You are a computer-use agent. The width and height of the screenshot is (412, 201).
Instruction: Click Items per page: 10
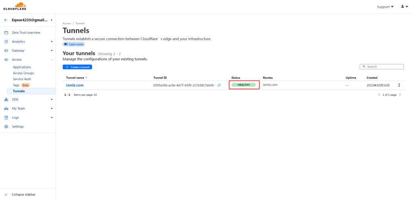[85, 95]
